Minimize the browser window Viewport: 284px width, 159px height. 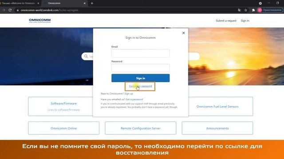point(269,3)
